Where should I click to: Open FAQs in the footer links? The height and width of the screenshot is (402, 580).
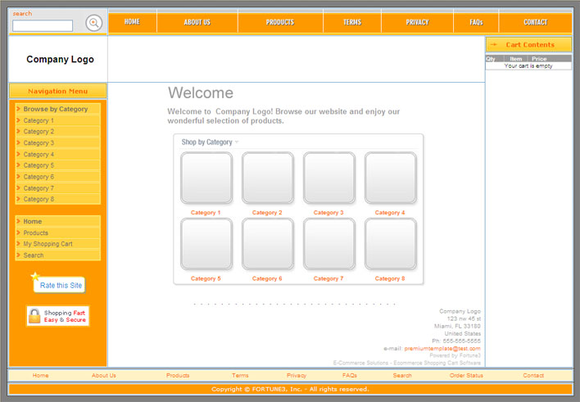pyautogui.click(x=350, y=376)
